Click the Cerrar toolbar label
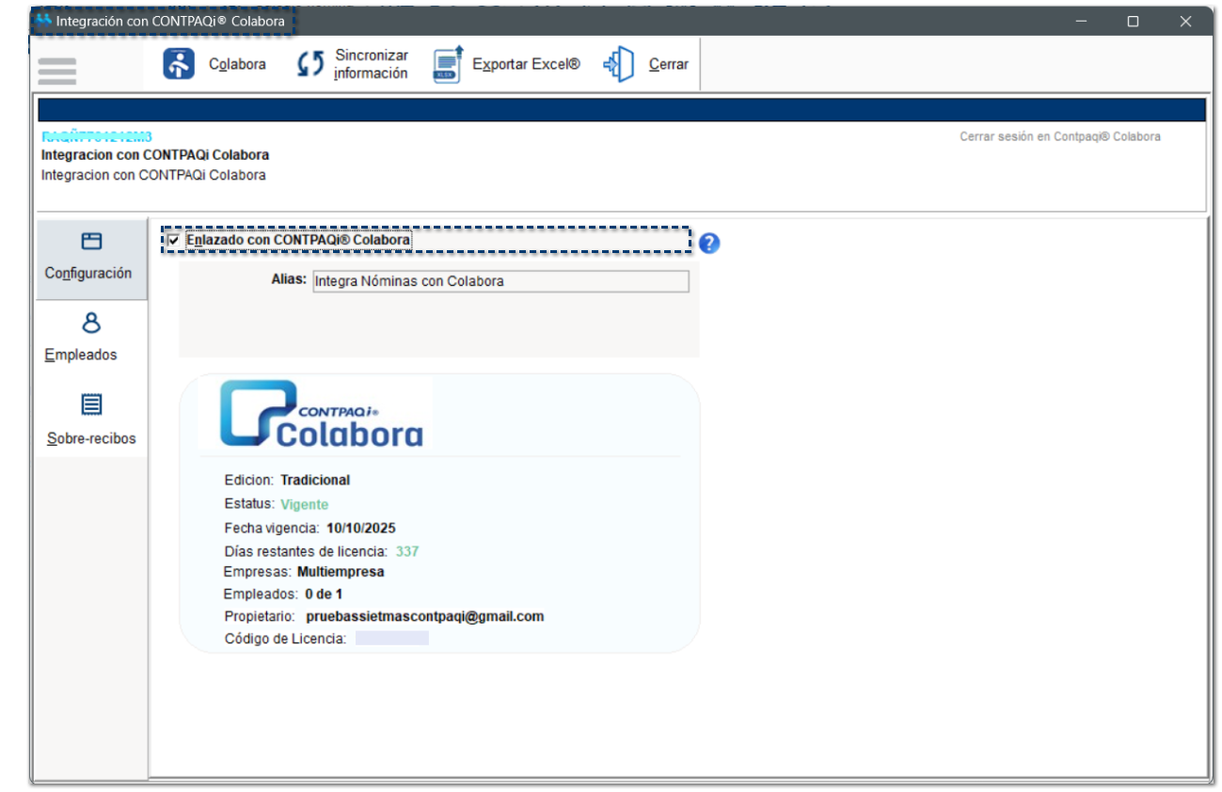 [669, 64]
